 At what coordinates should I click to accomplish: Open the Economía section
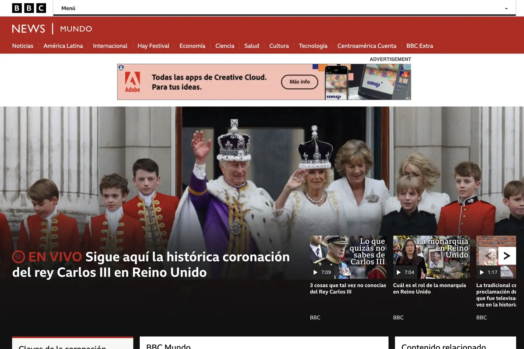[192, 46]
